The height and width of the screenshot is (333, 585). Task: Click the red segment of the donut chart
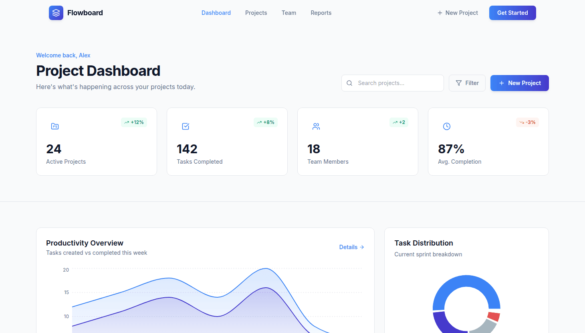[494, 317]
